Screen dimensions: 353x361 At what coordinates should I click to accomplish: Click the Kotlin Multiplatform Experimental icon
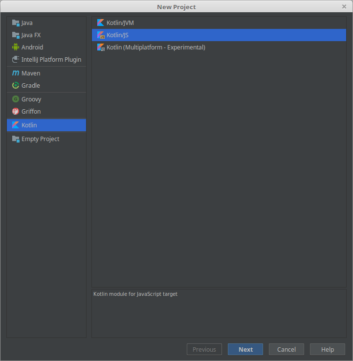click(x=101, y=47)
